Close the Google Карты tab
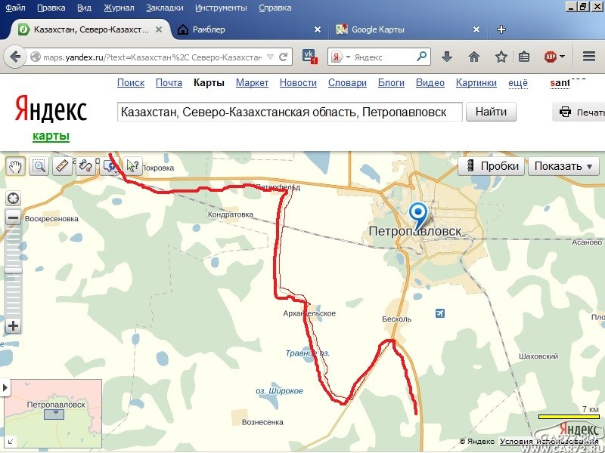 tap(476, 29)
